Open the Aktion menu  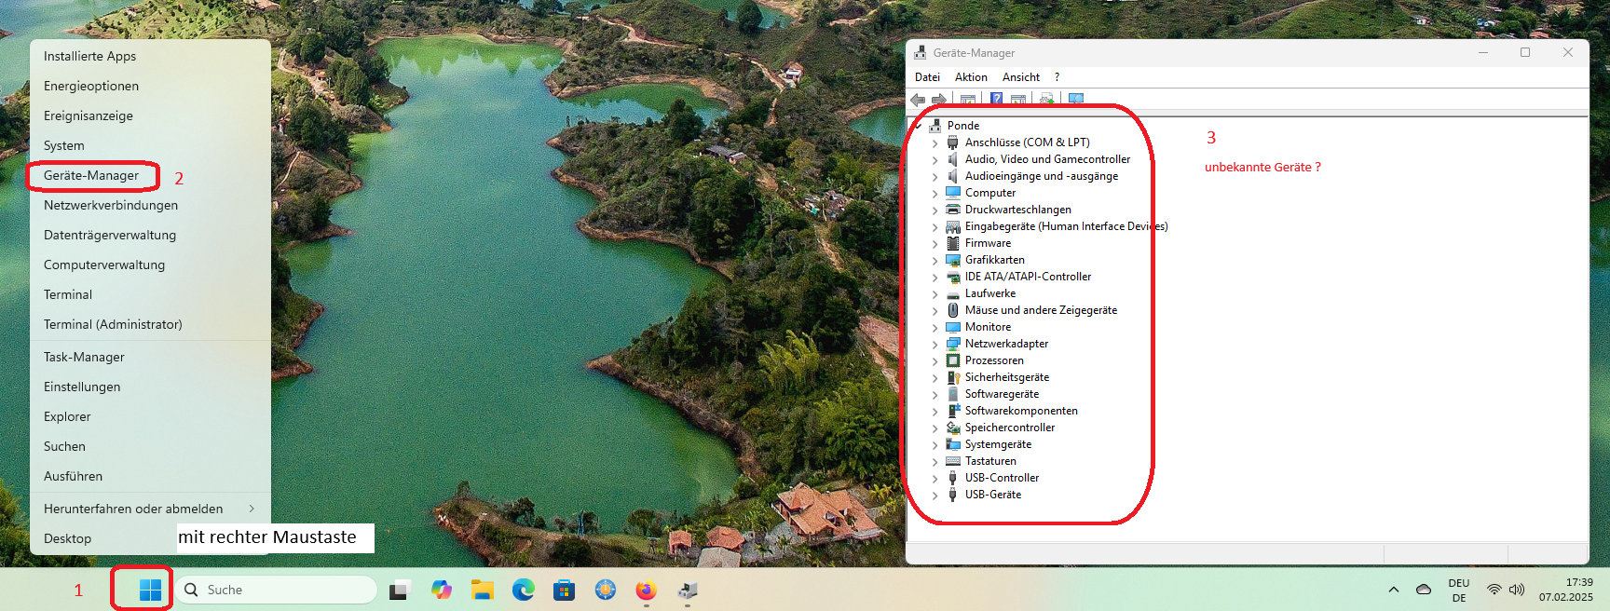971,77
